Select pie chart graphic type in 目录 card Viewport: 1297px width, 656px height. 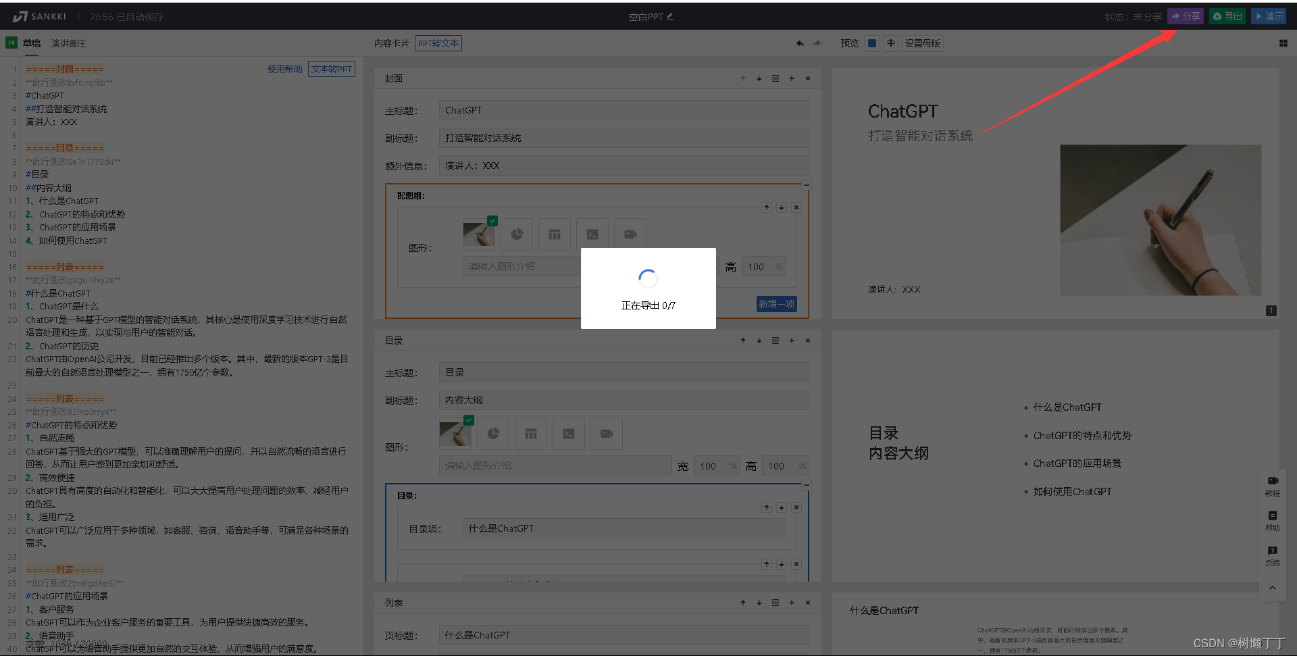[x=493, y=434]
